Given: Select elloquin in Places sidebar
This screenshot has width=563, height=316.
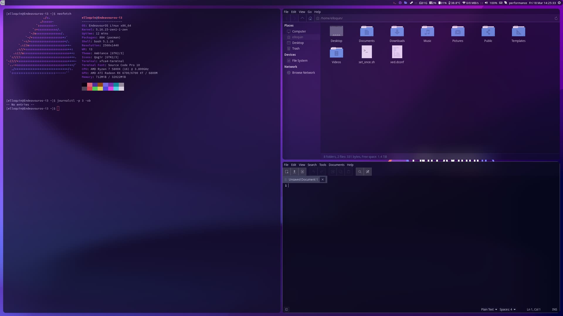Looking at the screenshot, I should pyautogui.click(x=297, y=37).
